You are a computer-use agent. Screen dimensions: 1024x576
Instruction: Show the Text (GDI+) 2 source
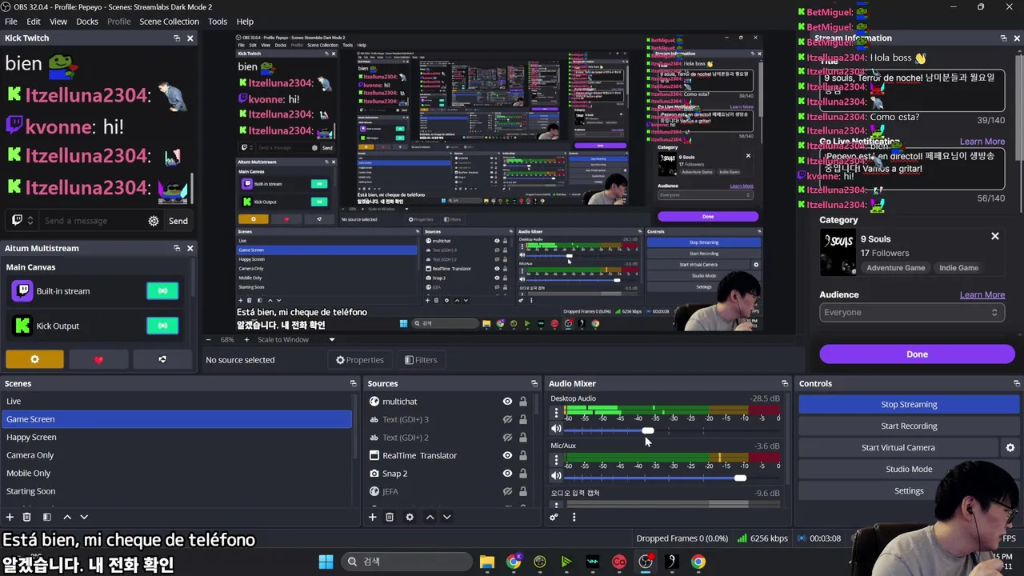point(507,438)
